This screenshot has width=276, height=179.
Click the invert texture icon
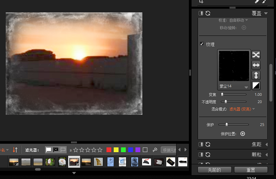click(256, 85)
